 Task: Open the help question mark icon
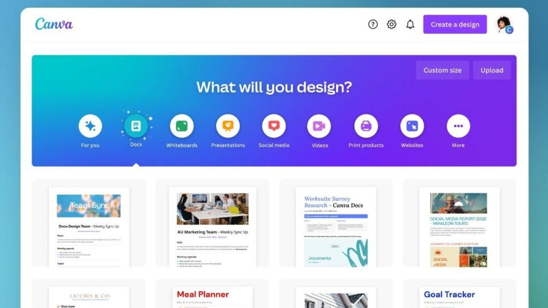tap(373, 25)
